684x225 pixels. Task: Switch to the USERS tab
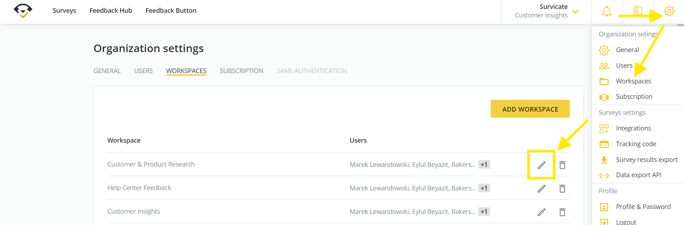[x=143, y=71]
